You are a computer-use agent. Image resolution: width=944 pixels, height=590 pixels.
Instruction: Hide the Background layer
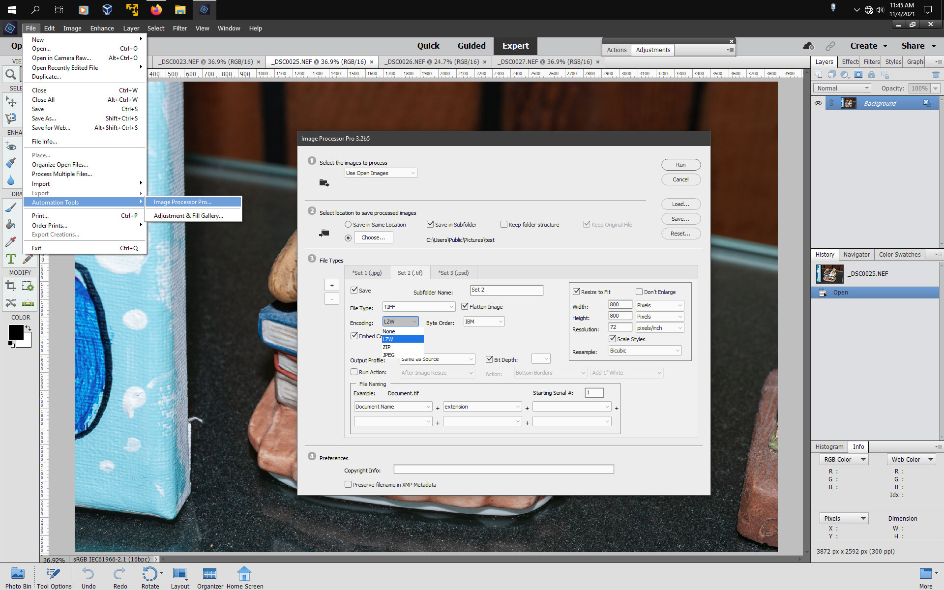point(818,103)
